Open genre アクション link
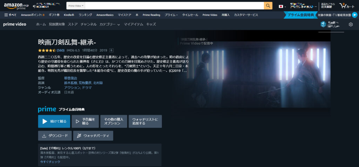The height and width of the screenshot is (167, 359). (72, 88)
